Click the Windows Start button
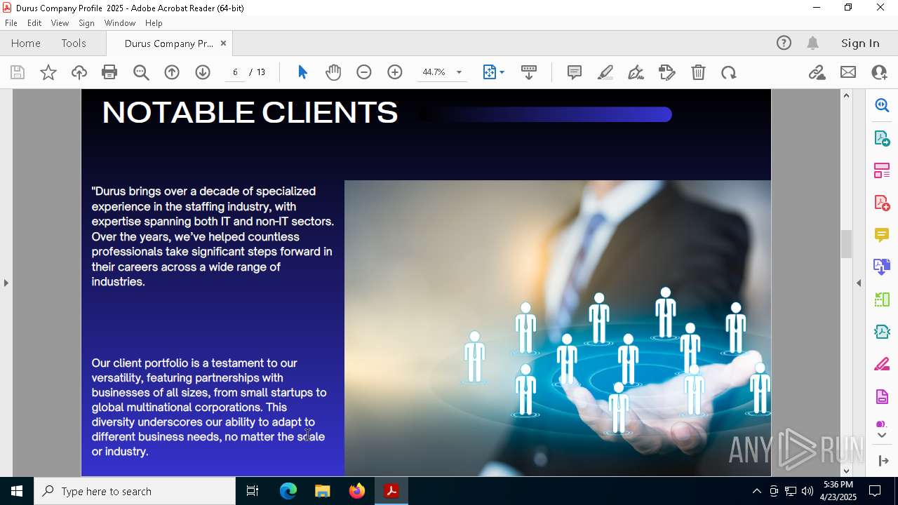Image resolution: width=898 pixels, height=505 pixels. tap(17, 491)
